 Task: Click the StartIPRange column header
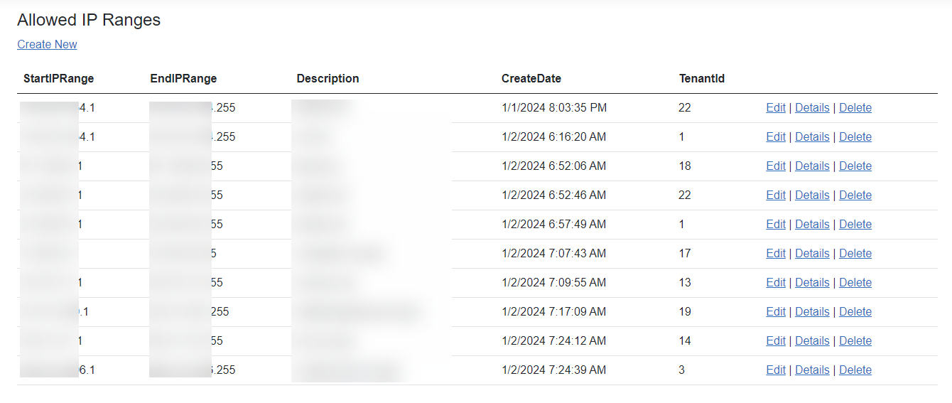click(58, 78)
